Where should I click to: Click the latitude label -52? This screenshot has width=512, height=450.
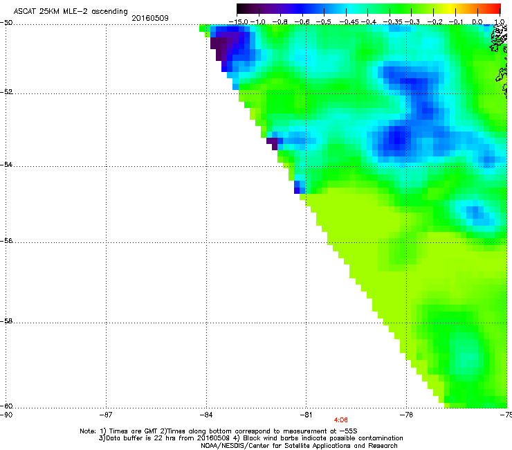[x=6, y=92]
